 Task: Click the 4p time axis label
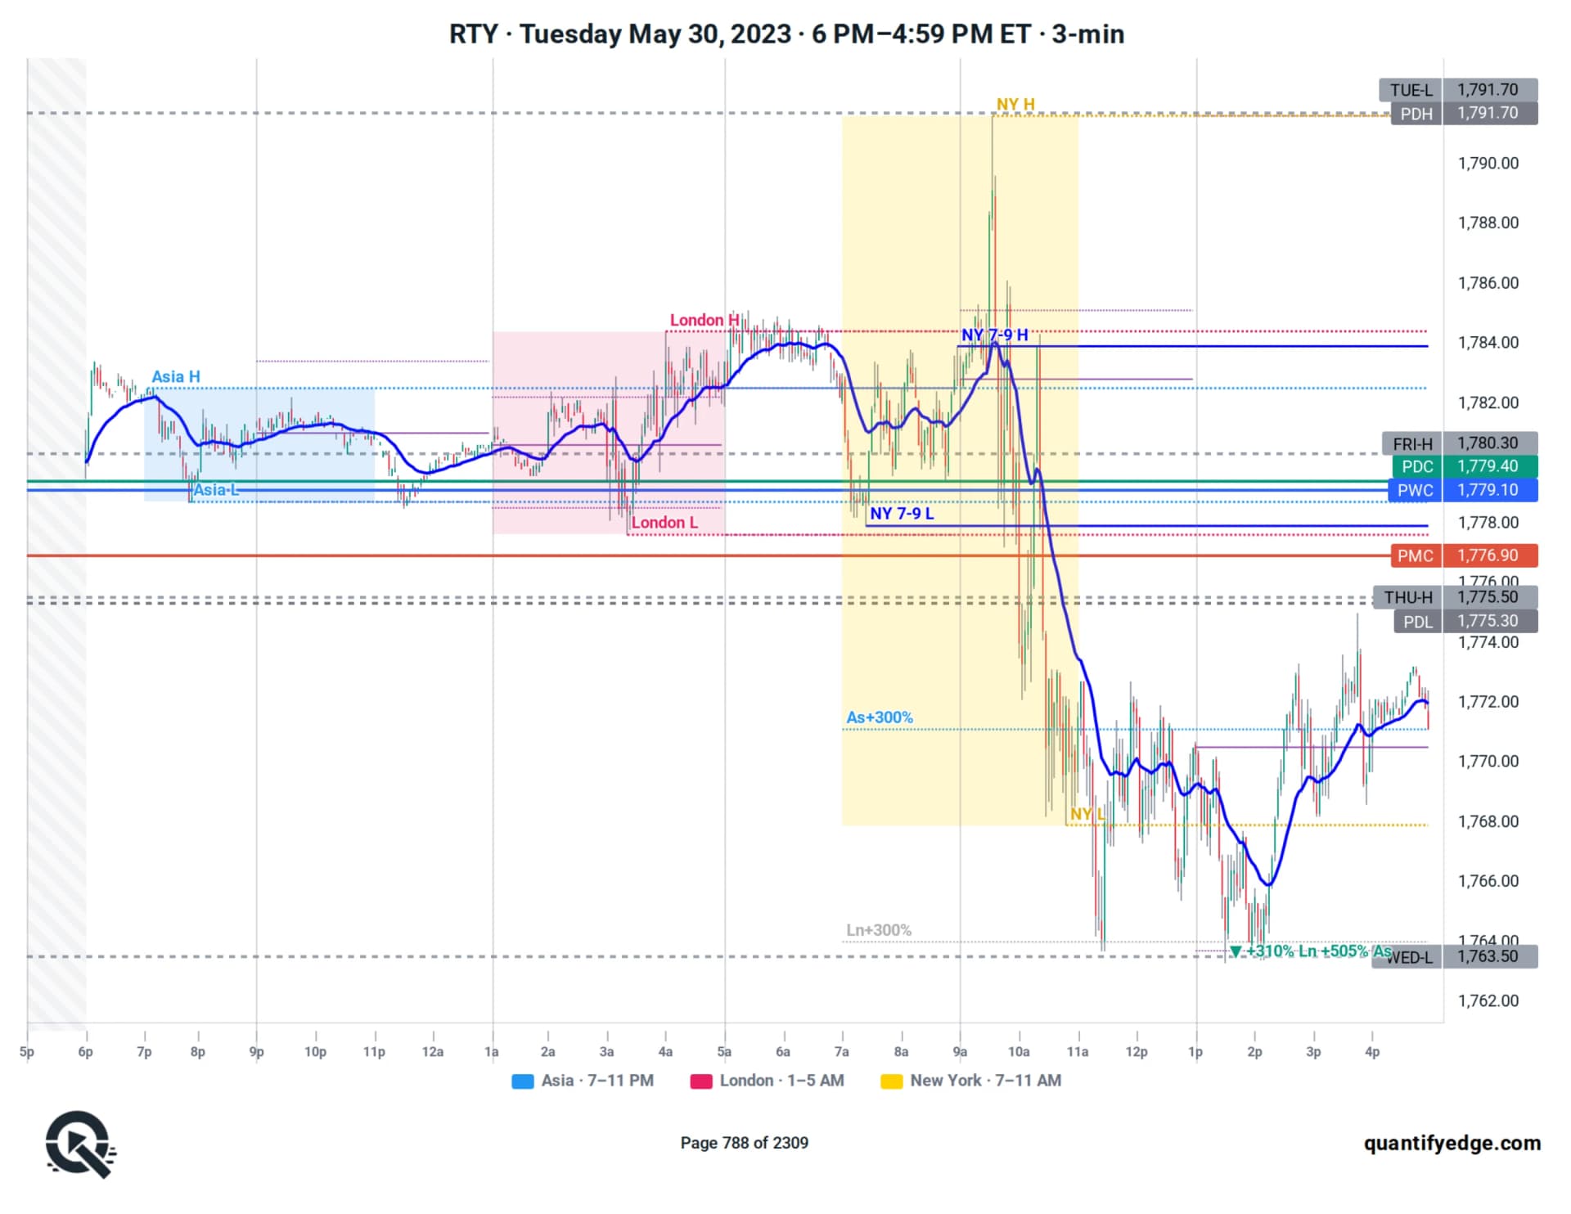tap(1372, 1052)
